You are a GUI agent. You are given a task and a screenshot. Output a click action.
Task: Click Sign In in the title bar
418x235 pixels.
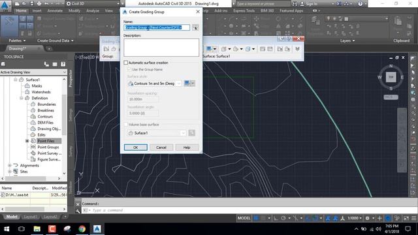pyautogui.click(x=312, y=4)
